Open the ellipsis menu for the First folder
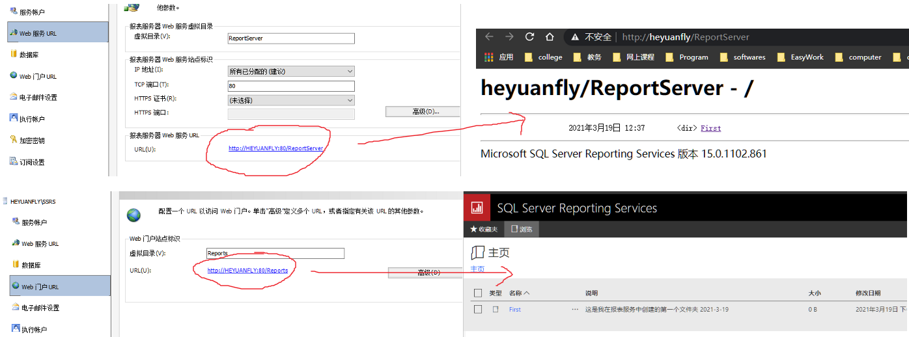This screenshot has height=337, width=909. pos(575,310)
